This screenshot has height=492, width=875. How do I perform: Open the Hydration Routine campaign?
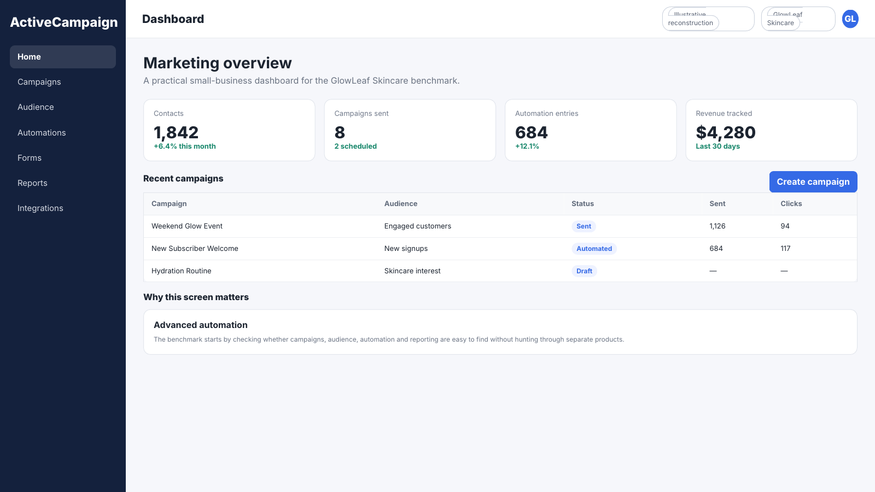[182, 271]
